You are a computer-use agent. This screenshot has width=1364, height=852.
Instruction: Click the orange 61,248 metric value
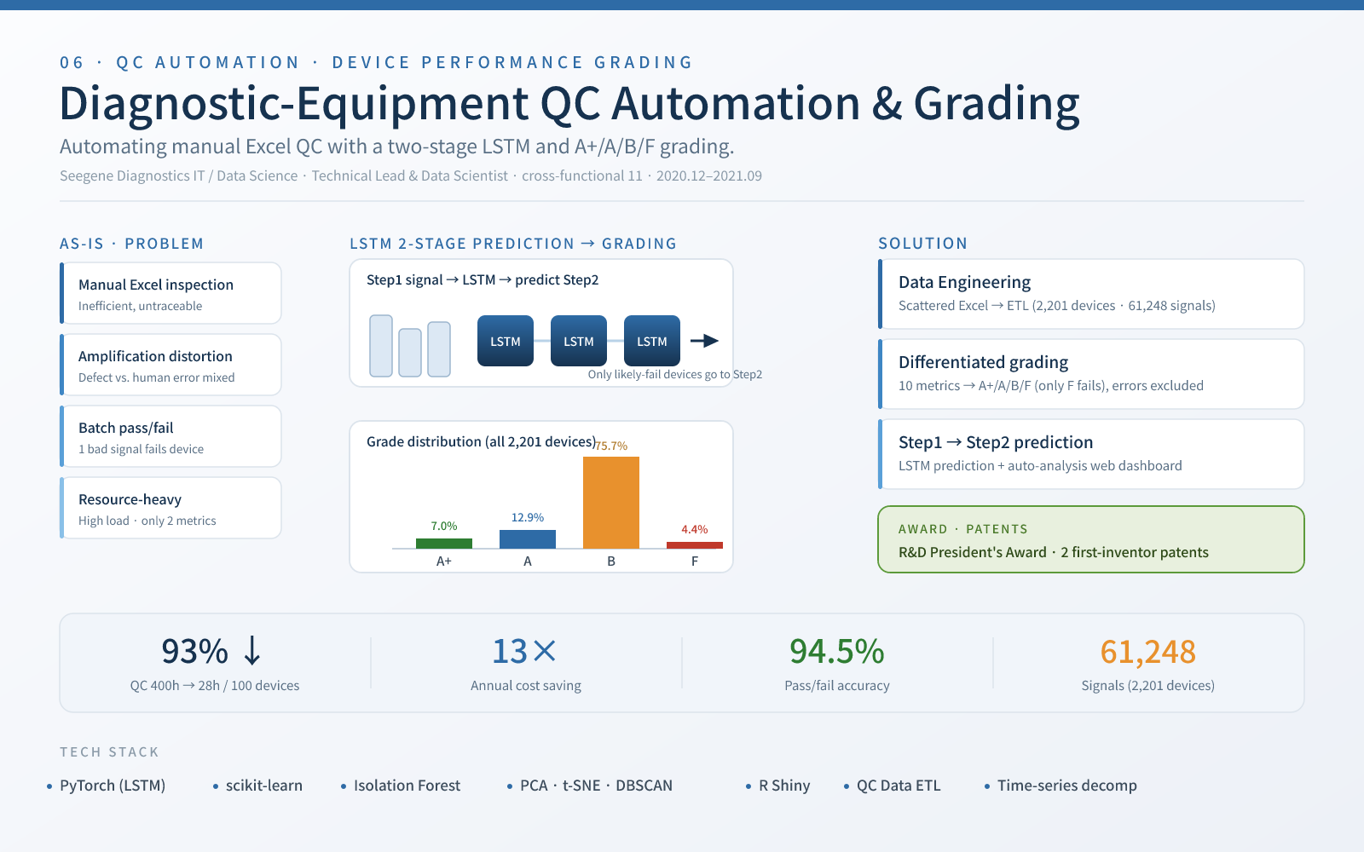1148,652
